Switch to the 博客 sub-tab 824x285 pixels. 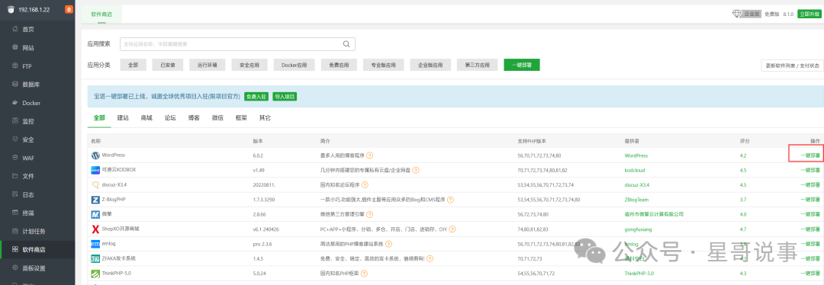point(194,118)
